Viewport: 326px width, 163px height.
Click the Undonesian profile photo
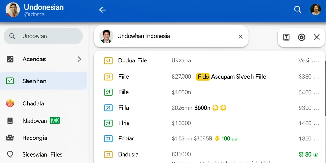(13, 10)
